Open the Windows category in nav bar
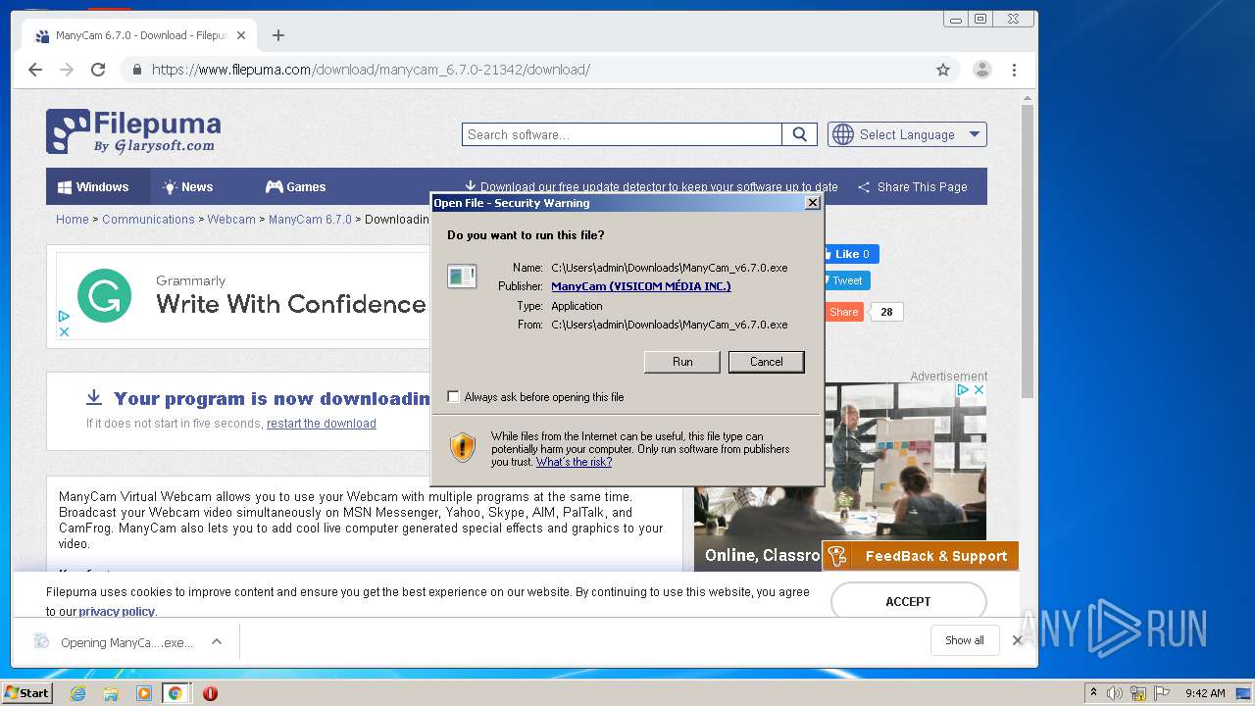The image size is (1255, 706). 93,187
